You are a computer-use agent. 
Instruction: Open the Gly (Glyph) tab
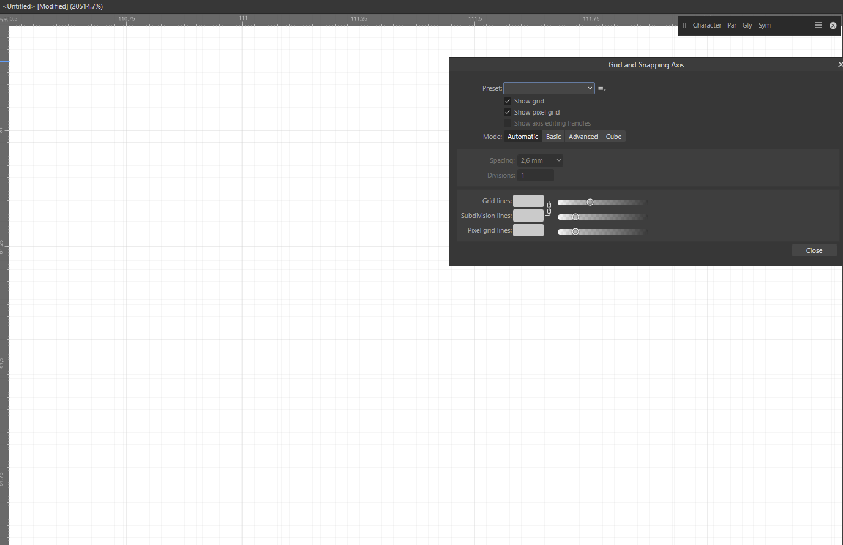747,25
